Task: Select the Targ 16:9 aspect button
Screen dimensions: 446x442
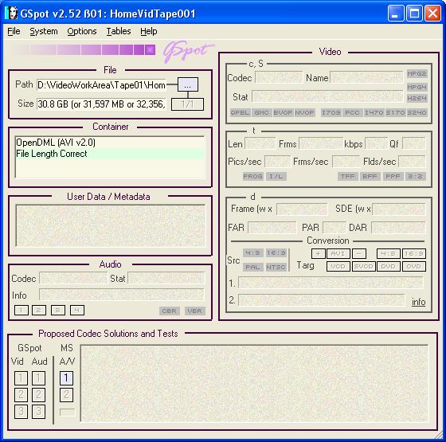Action: tap(414, 253)
